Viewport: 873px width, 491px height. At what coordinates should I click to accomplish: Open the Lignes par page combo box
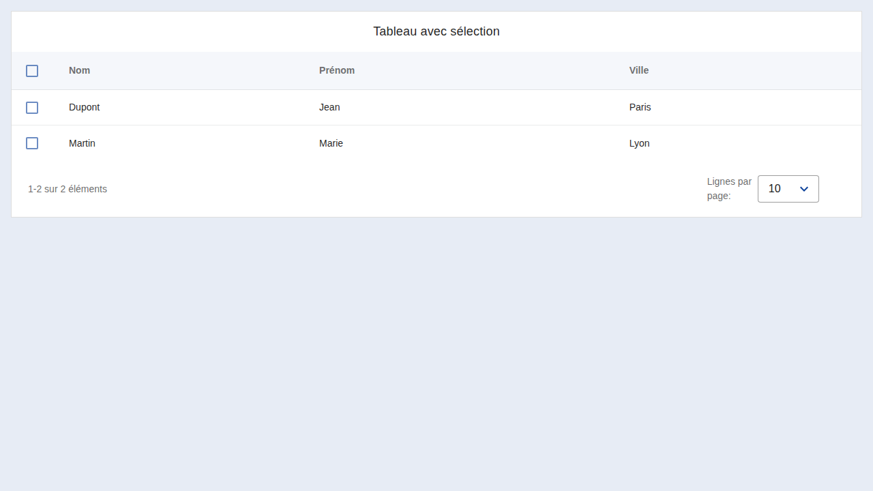pos(788,189)
